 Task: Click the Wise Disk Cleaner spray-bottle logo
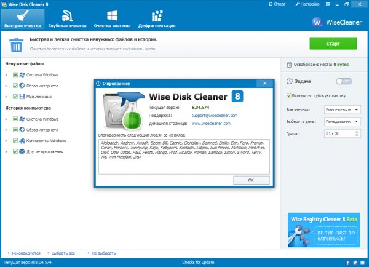(124, 111)
